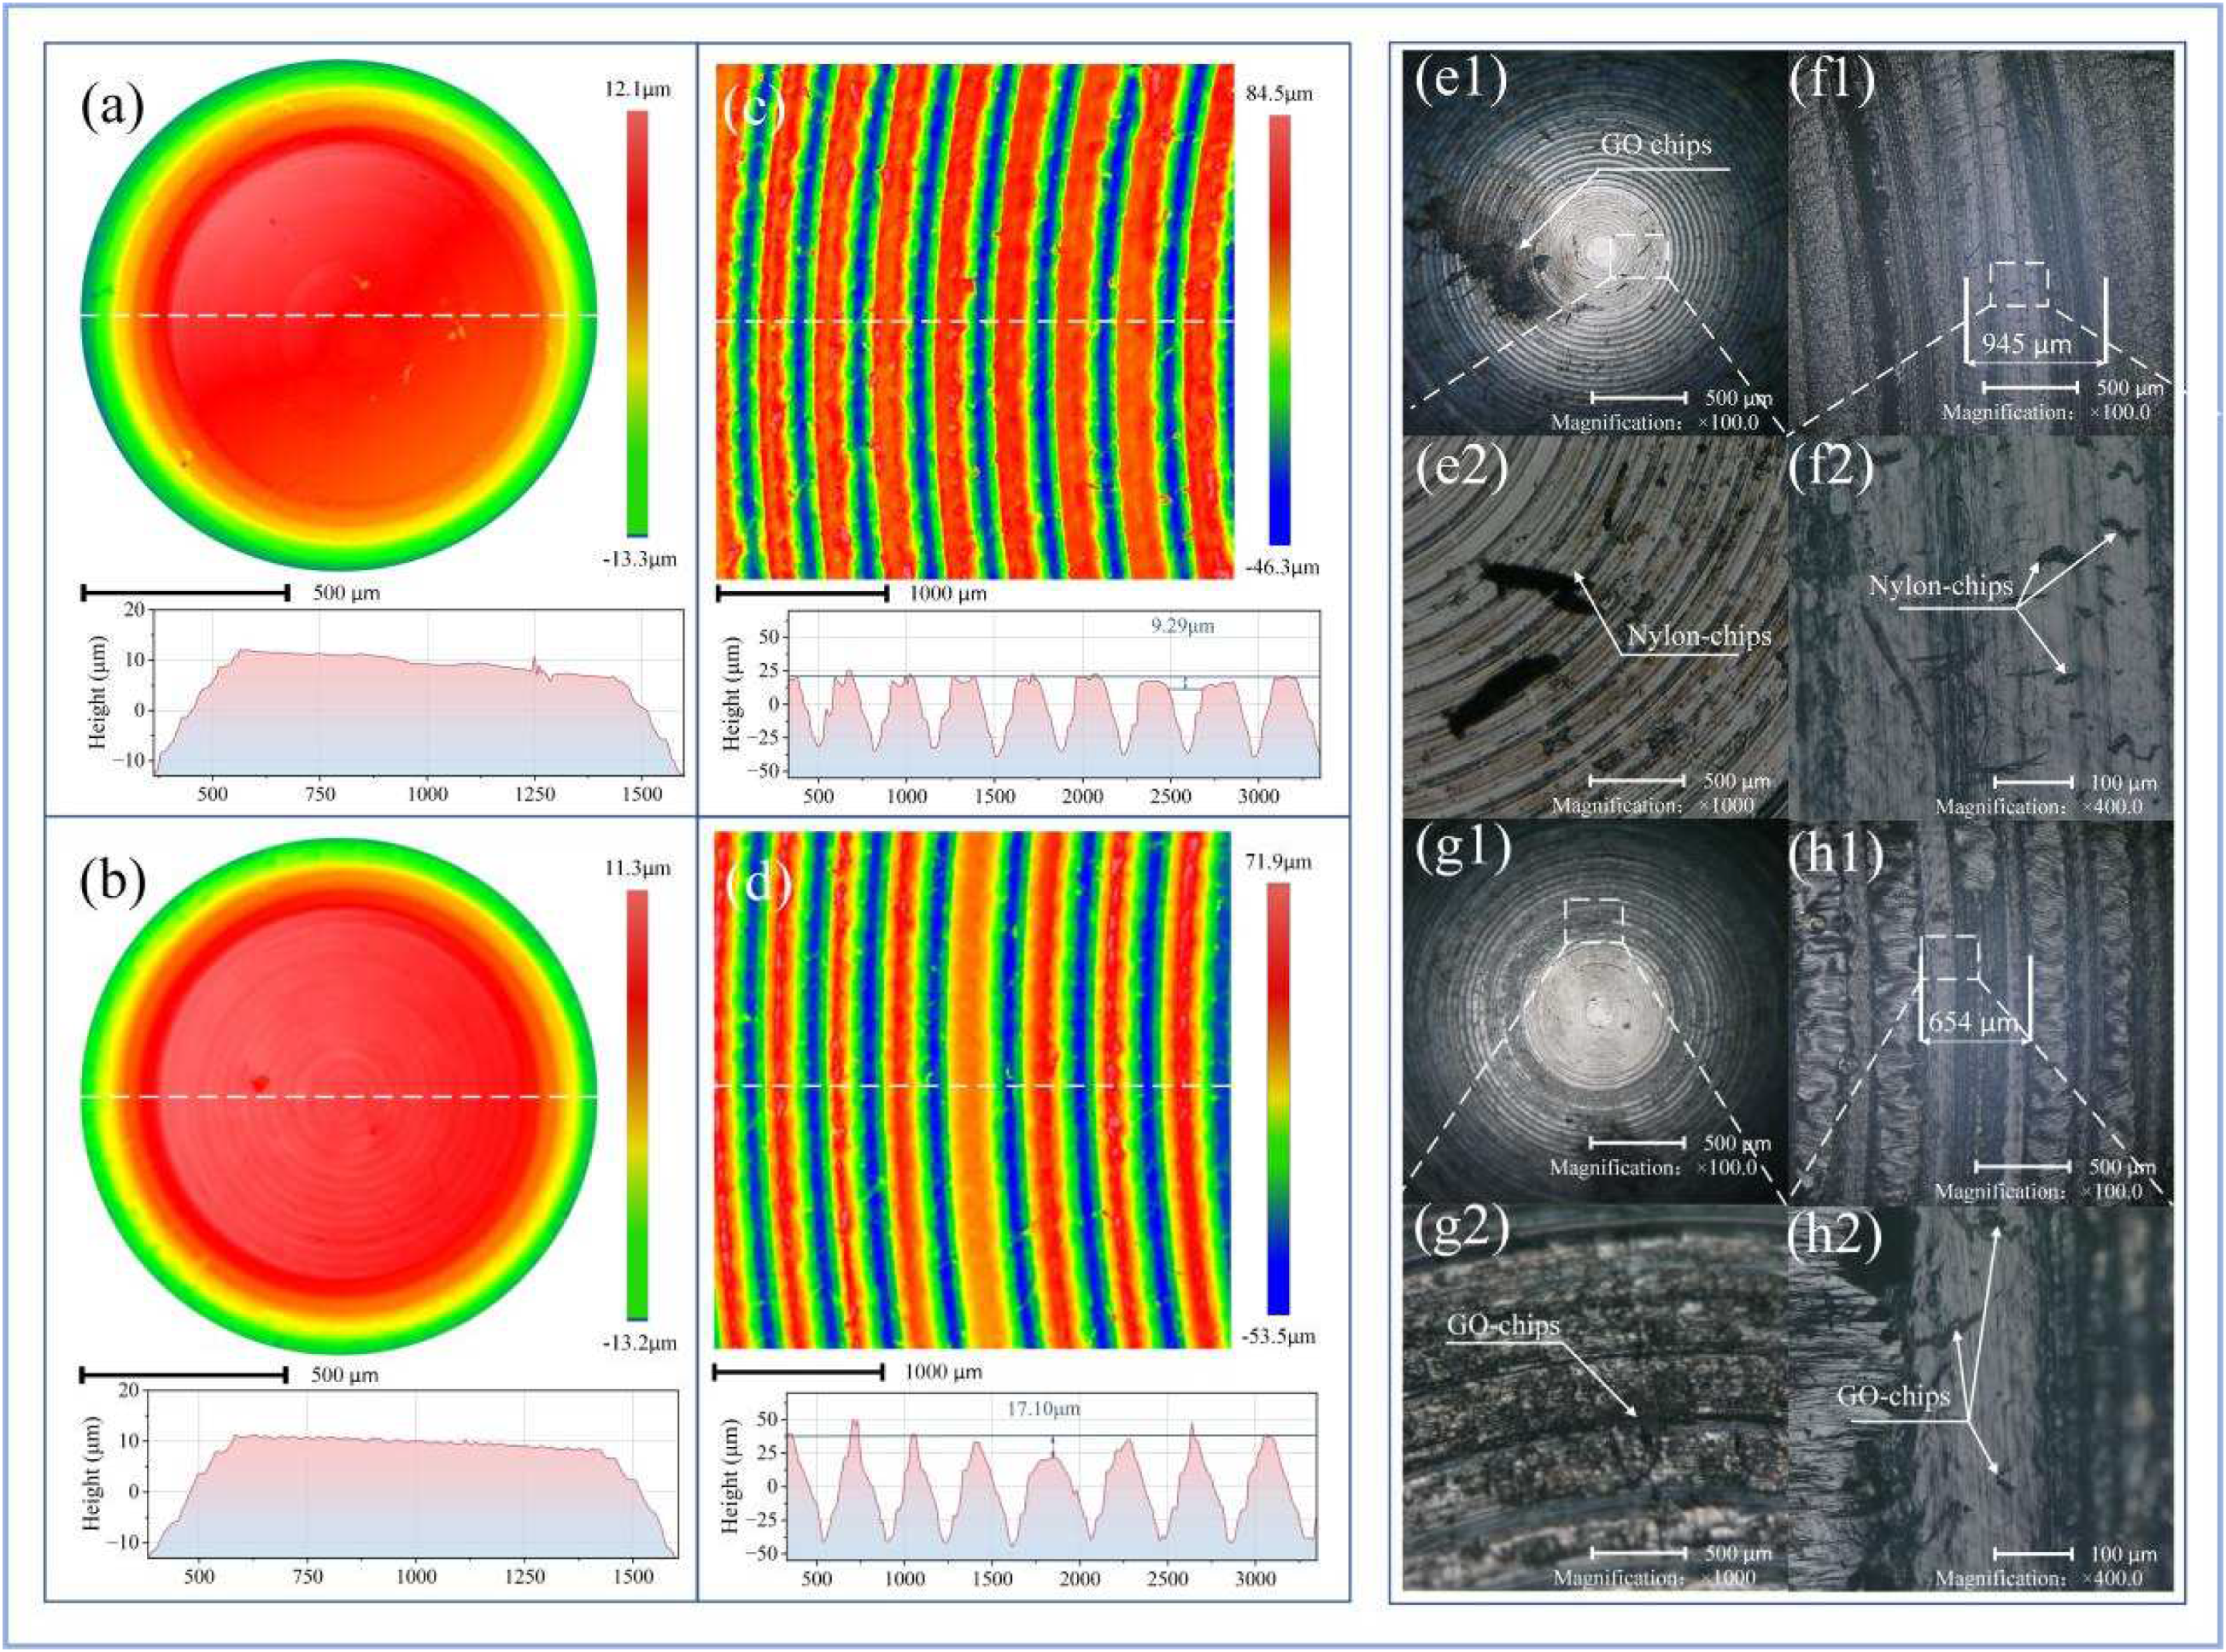Click the dashed selection box in image (g1)
2226x1652 pixels.
pyautogui.click(x=1593, y=921)
